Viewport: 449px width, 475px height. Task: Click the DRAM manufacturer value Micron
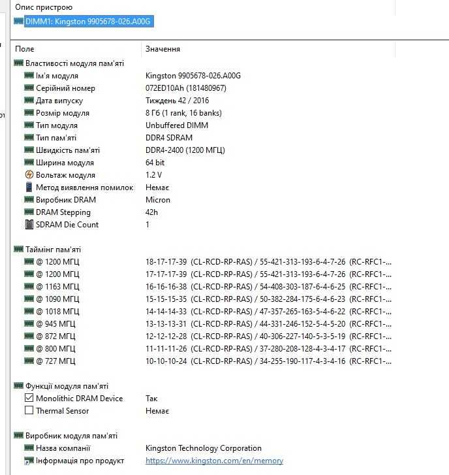pyautogui.click(x=158, y=200)
